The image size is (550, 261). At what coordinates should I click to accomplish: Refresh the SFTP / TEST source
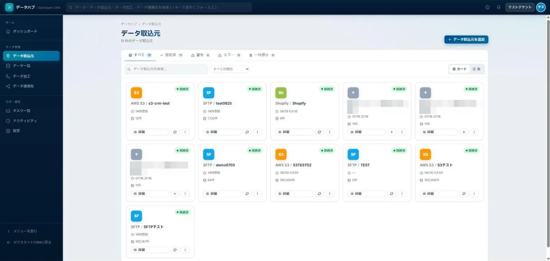point(392,194)
